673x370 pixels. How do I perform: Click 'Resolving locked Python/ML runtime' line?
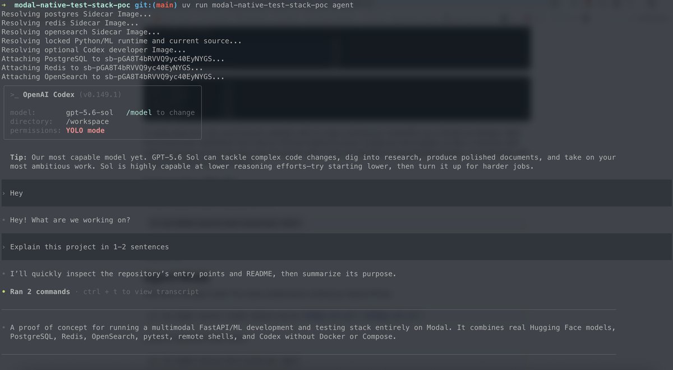122,41
